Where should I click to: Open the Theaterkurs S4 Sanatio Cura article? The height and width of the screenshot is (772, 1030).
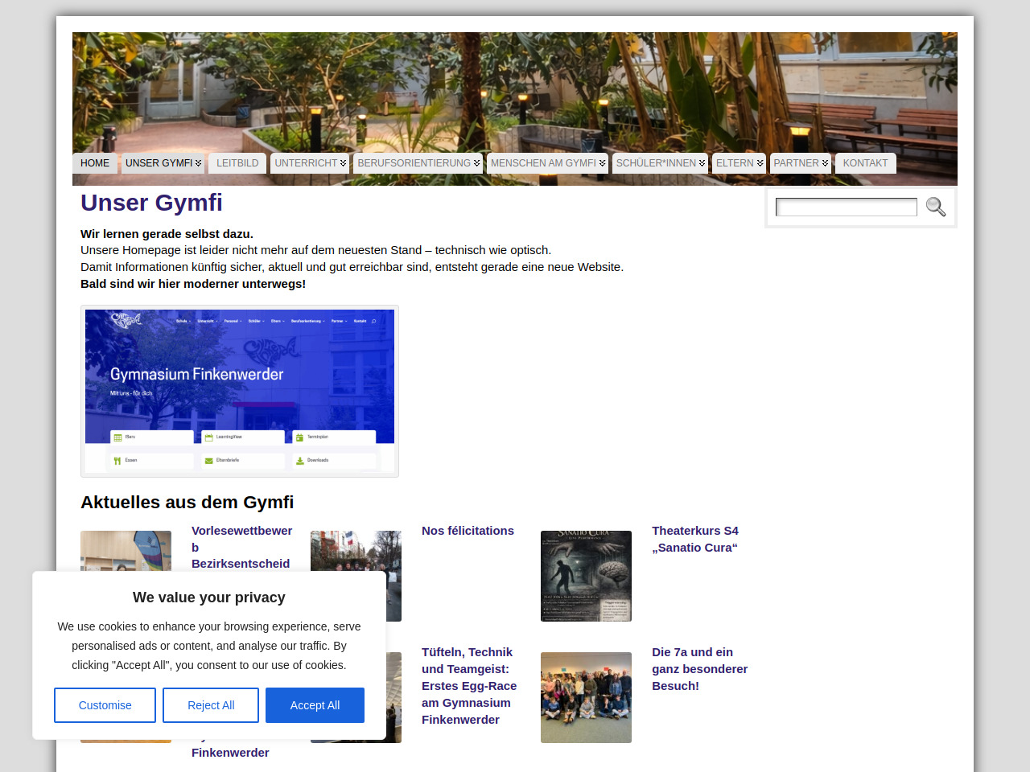point(694,539)
